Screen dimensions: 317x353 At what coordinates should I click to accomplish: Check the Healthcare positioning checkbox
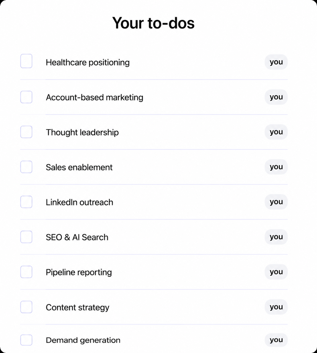pyautogui.click(x=26, y=61)
